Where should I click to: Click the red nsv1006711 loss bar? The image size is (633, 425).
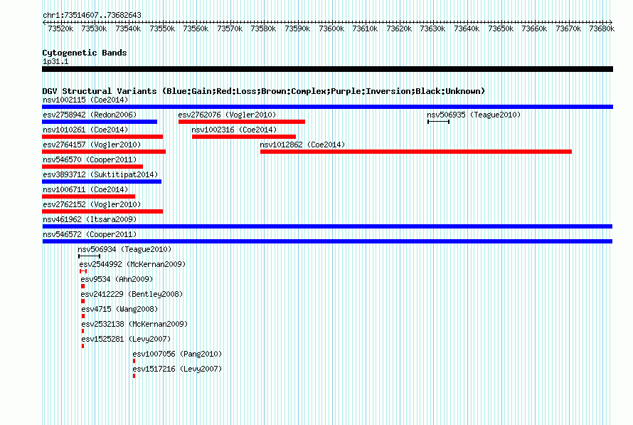click(x=88, y=196)
